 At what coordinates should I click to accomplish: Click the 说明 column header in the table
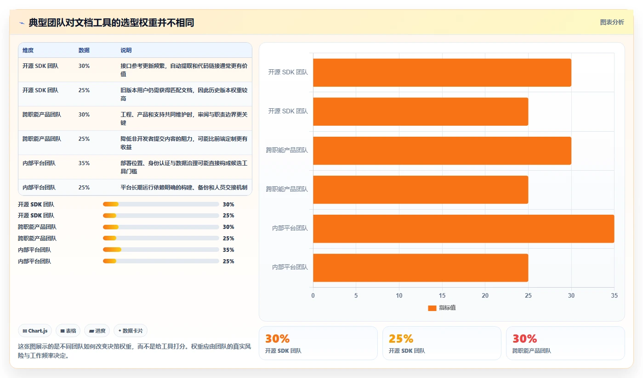(126, 50)
